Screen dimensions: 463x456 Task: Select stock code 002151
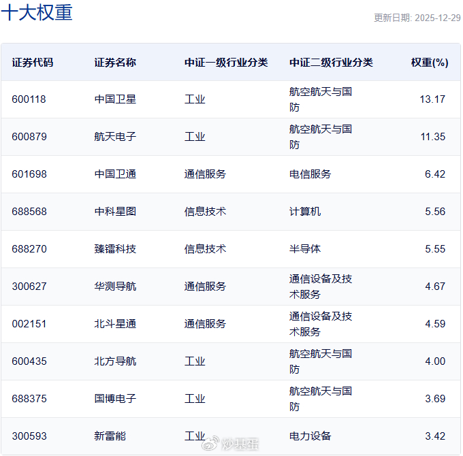(x=29, y=324)
